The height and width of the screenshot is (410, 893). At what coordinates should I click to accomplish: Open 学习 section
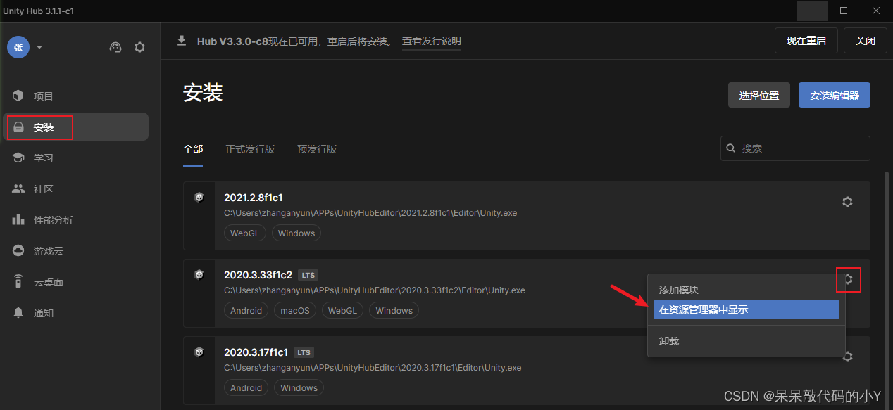click(76, 158)
